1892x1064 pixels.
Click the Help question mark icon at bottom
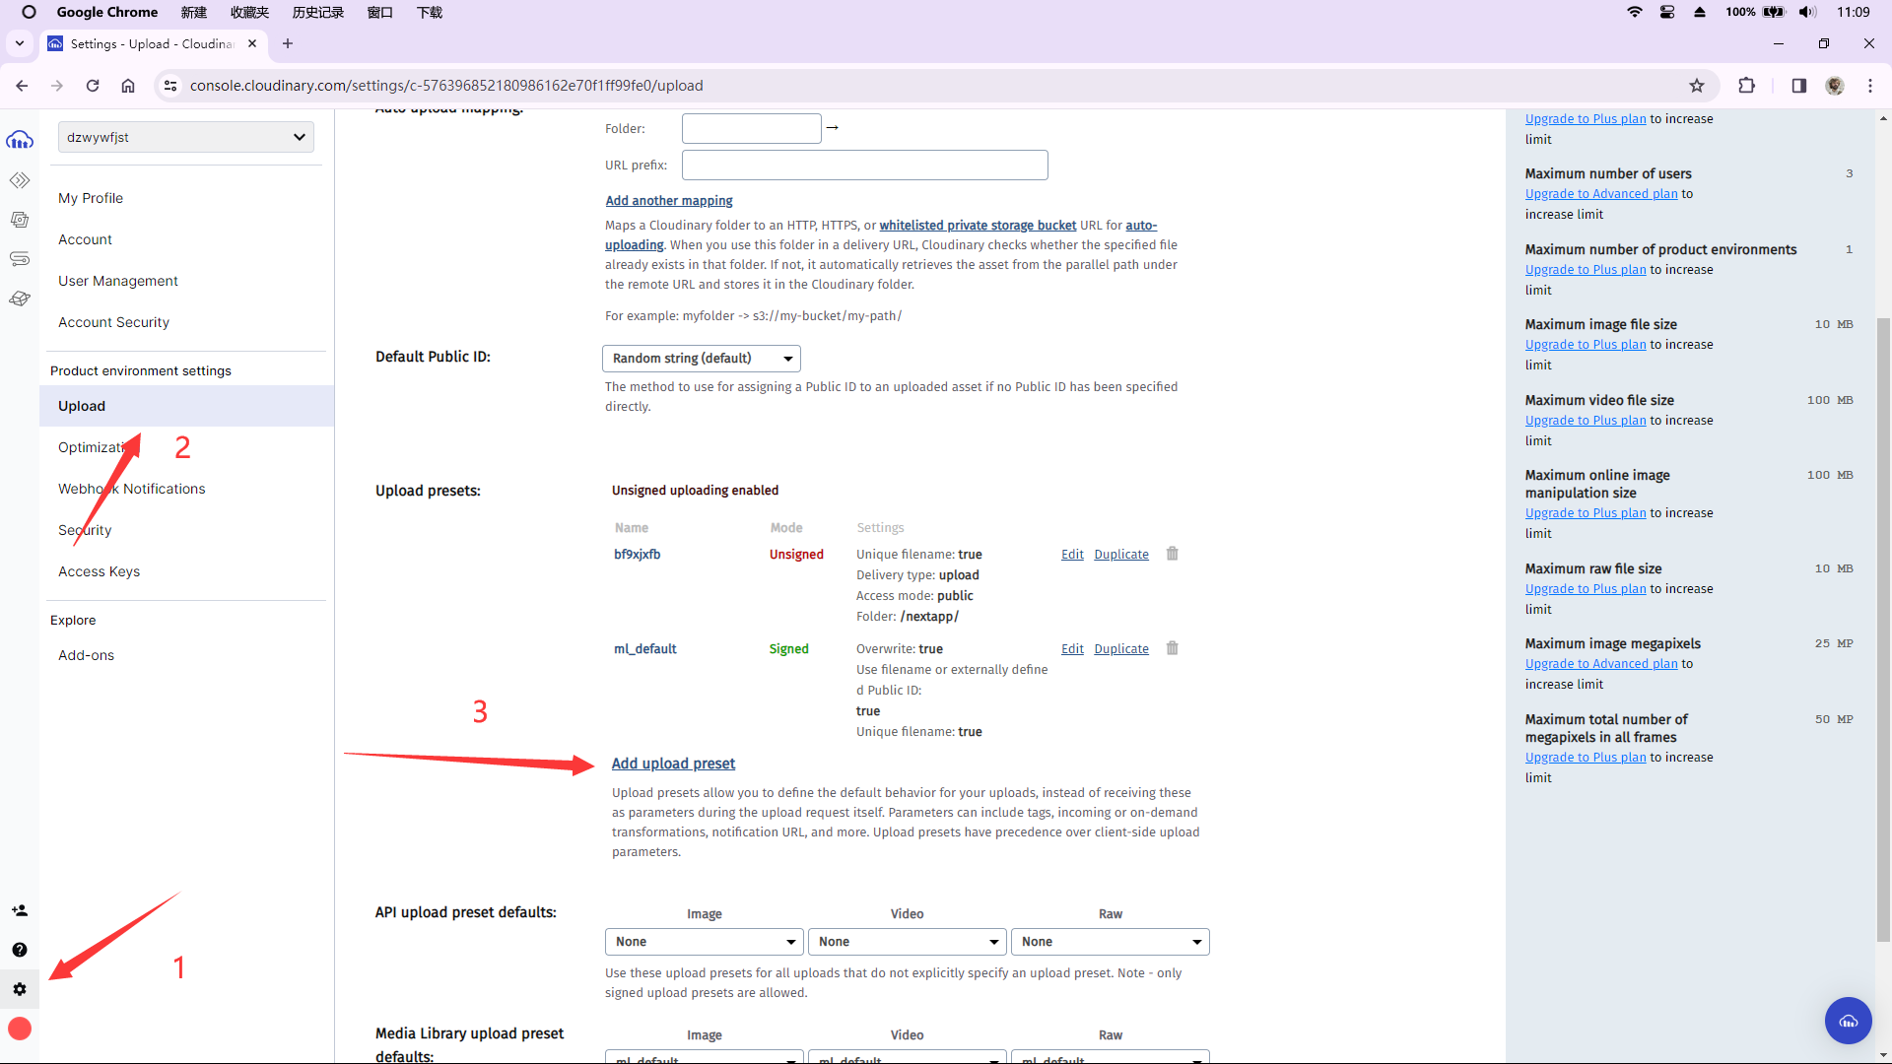20,950
